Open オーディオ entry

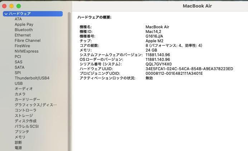[x=24, y=89]
